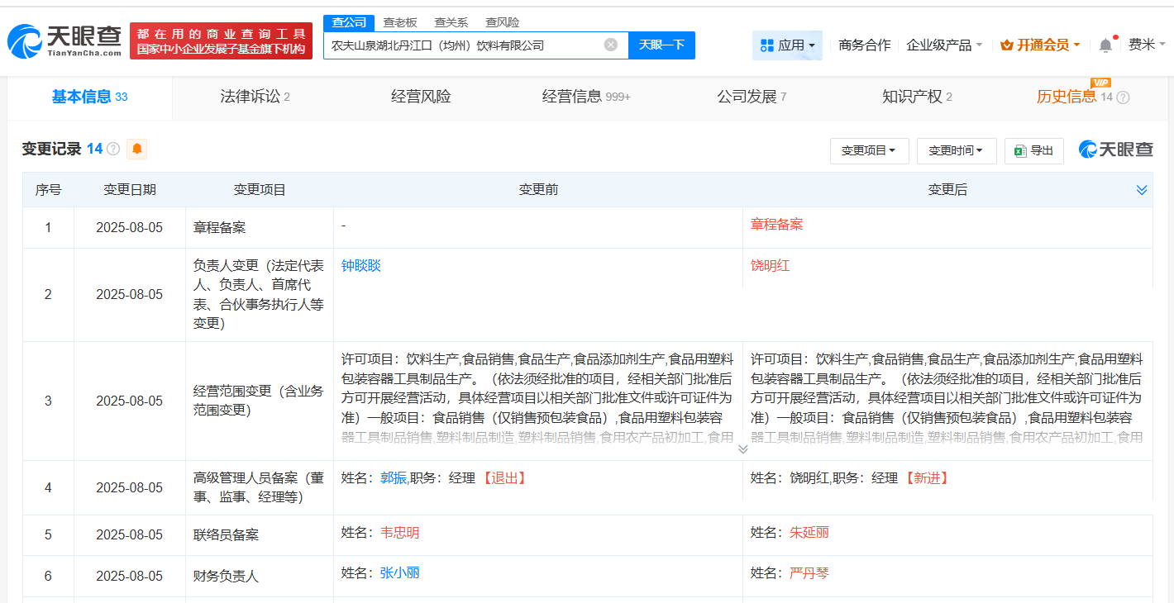Click into the company name search field

(463, 45)
